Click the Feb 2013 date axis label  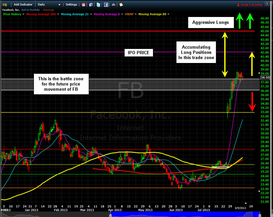pos(61,210)
